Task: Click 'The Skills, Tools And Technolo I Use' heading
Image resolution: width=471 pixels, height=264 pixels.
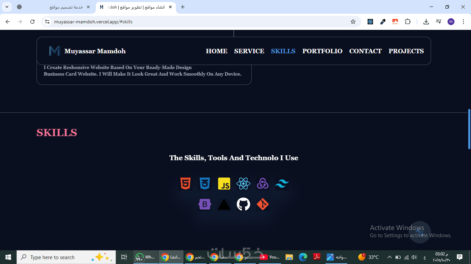Action: (x=234, y=158)
